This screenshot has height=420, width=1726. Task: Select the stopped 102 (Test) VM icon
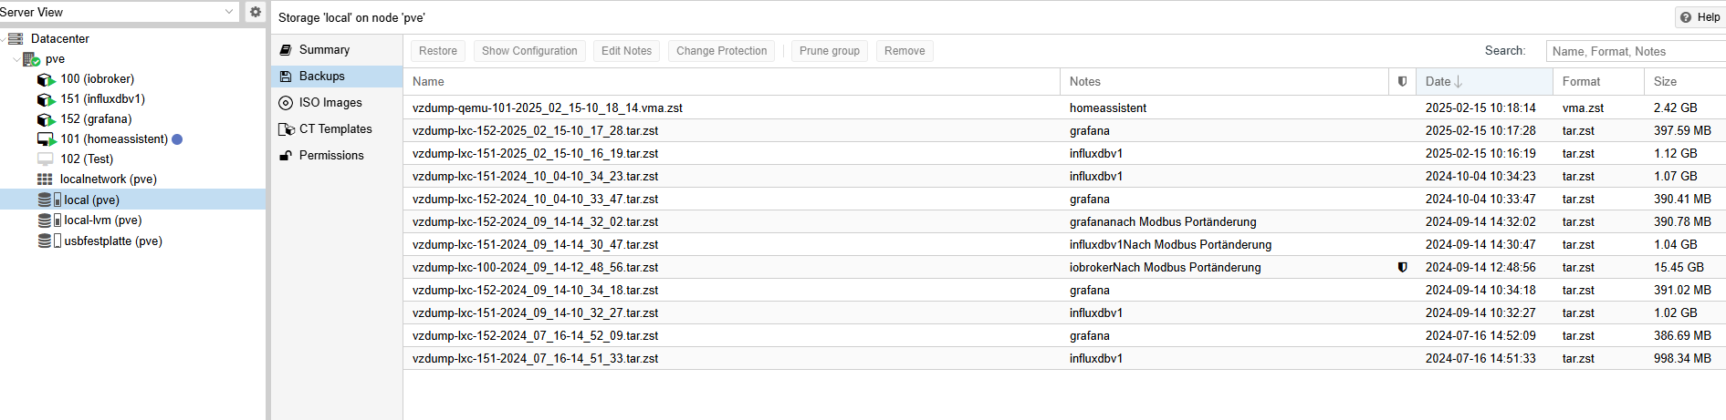[46, 159]
